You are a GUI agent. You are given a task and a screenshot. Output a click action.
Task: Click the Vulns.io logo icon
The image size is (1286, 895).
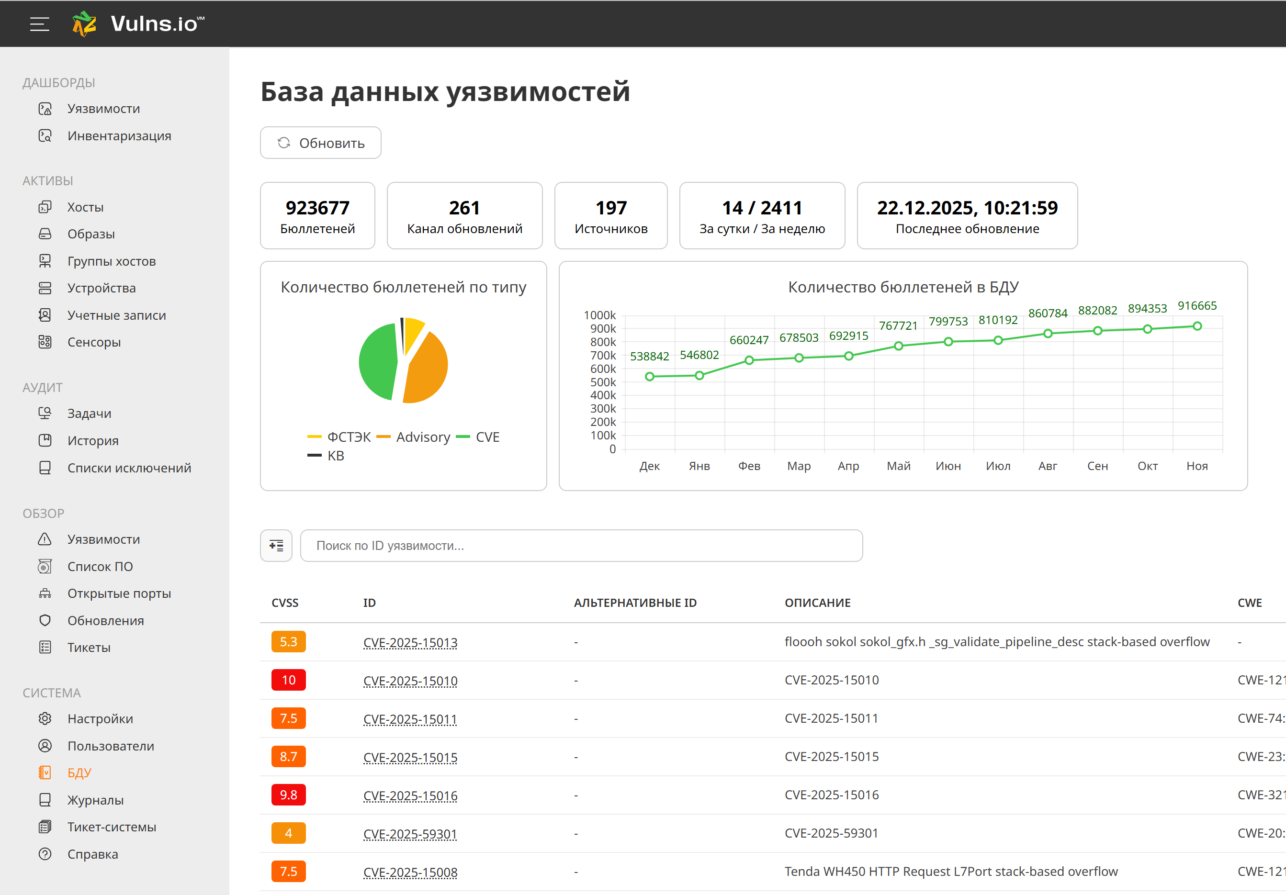tap(84, 24)
